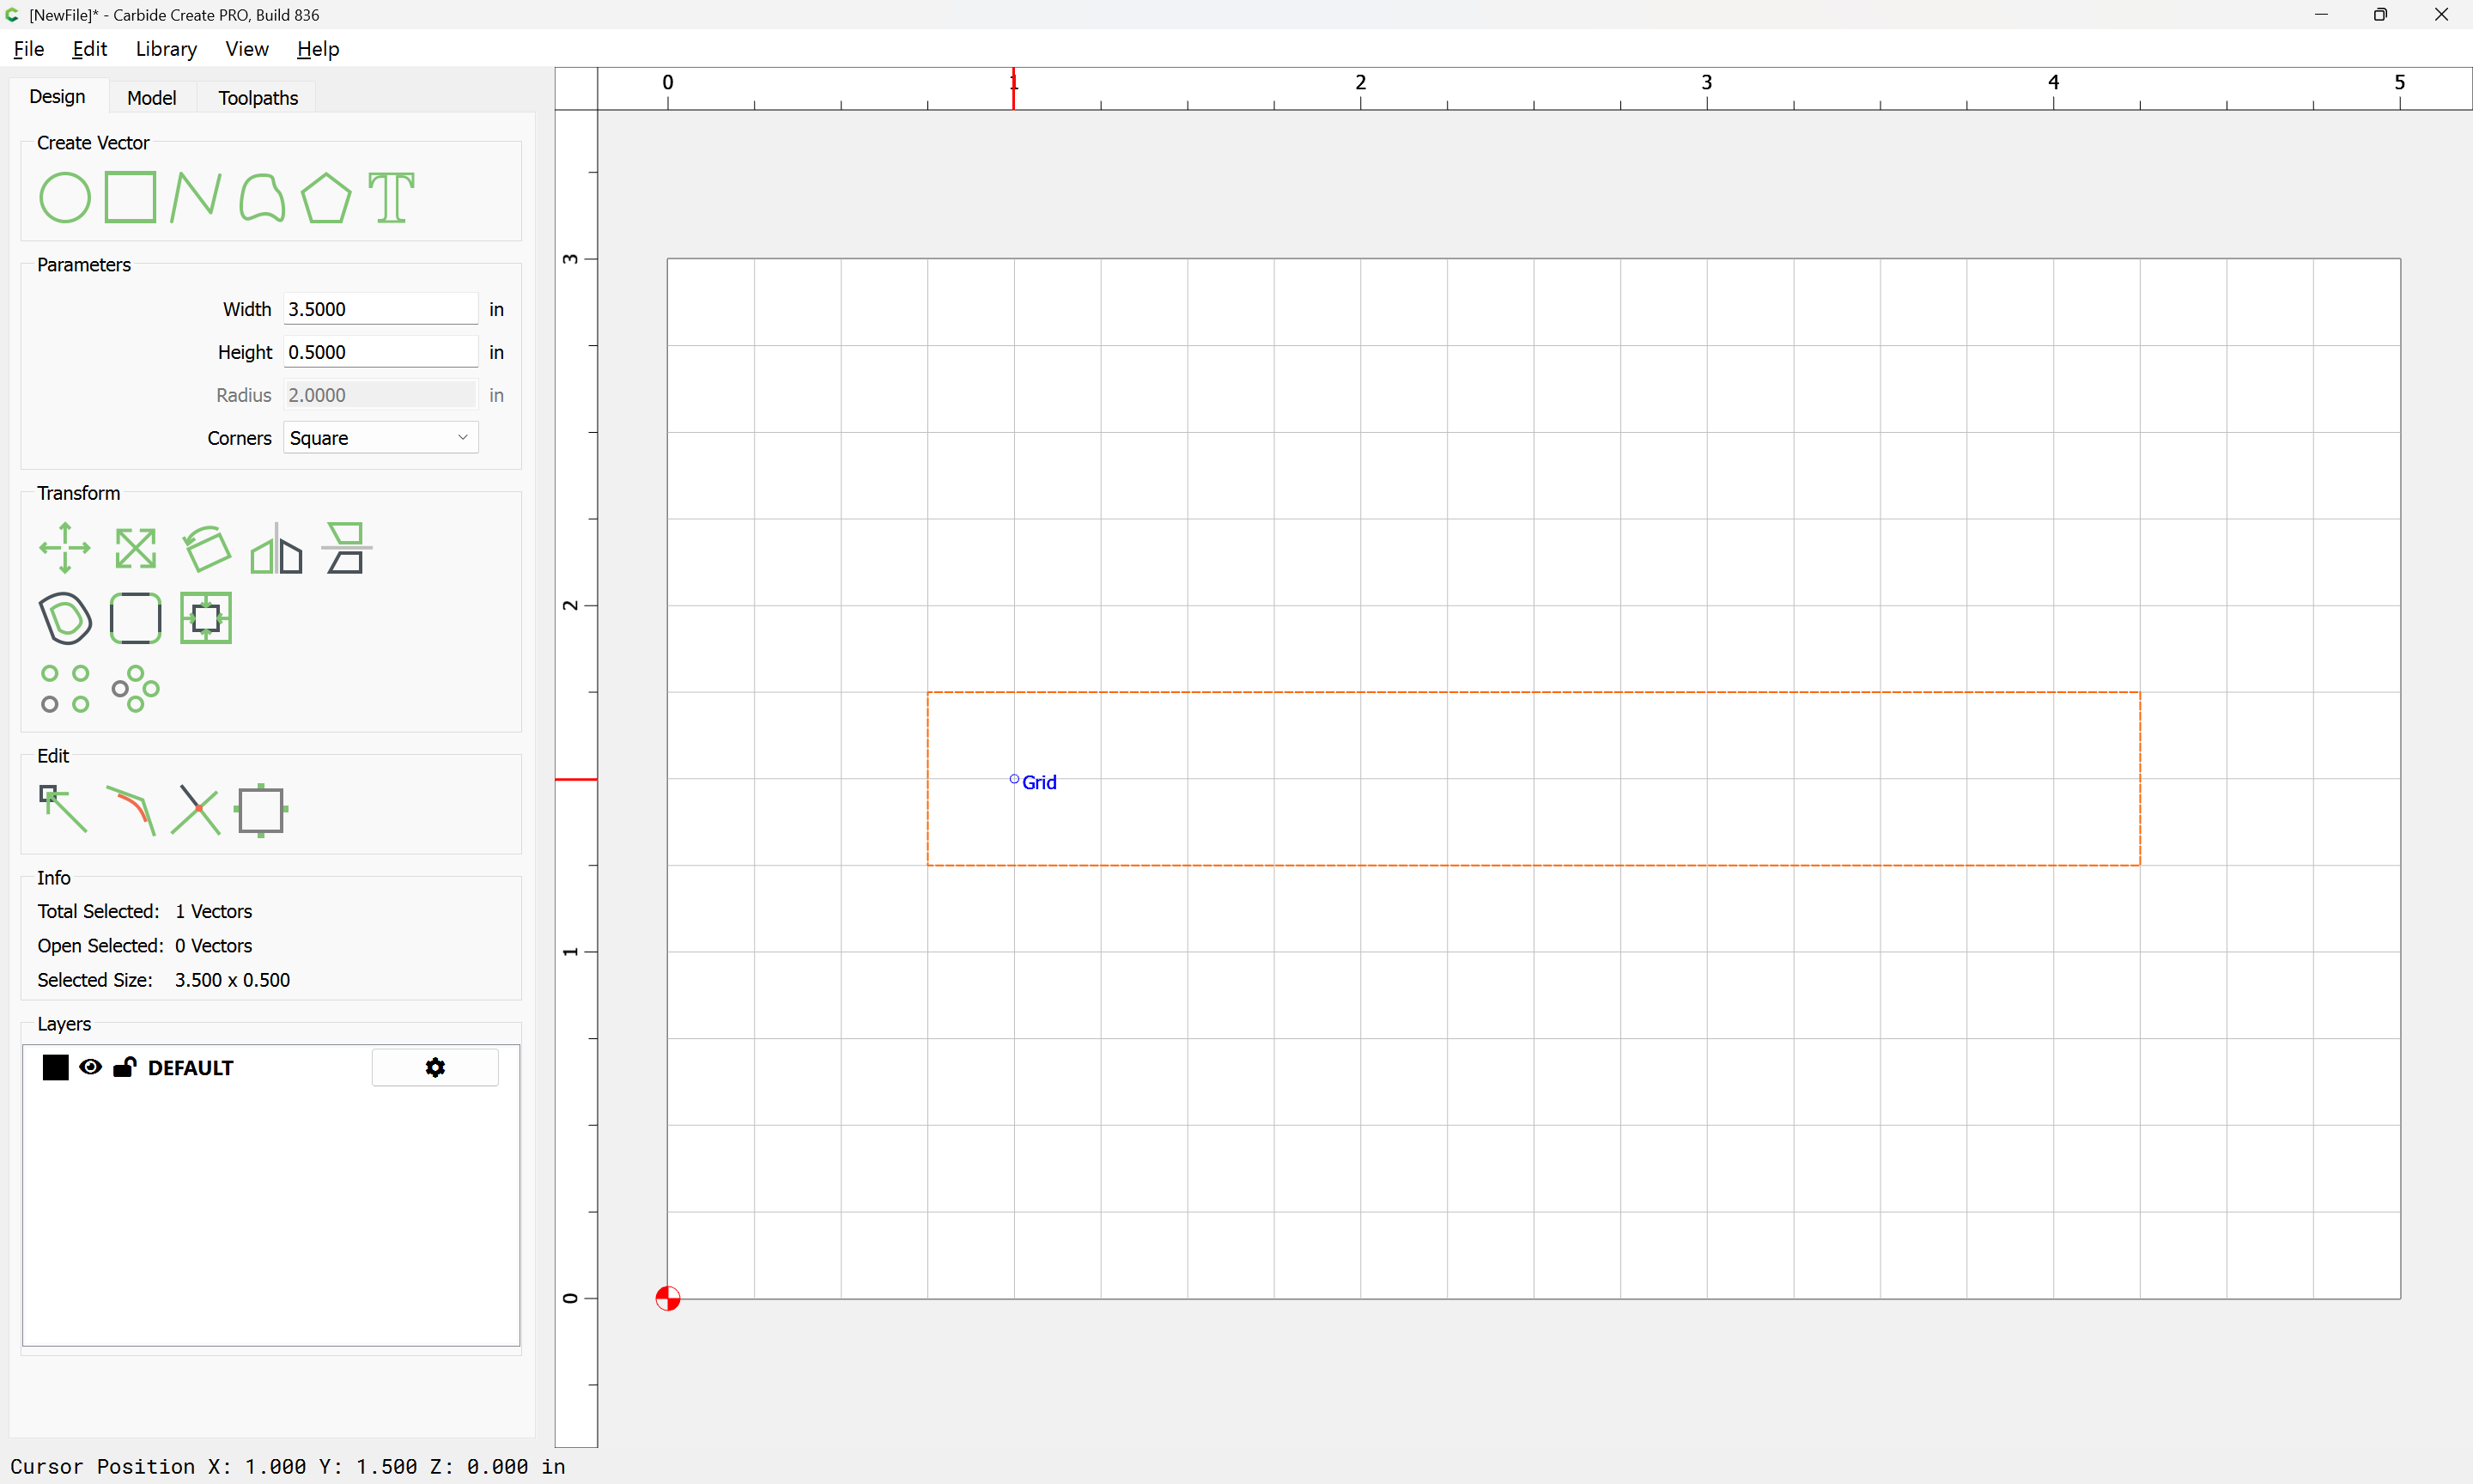The width and height of the screenshot is (2473, 1484).
Task: Click the Move transform icon
Action: click(x=65, y=548)
